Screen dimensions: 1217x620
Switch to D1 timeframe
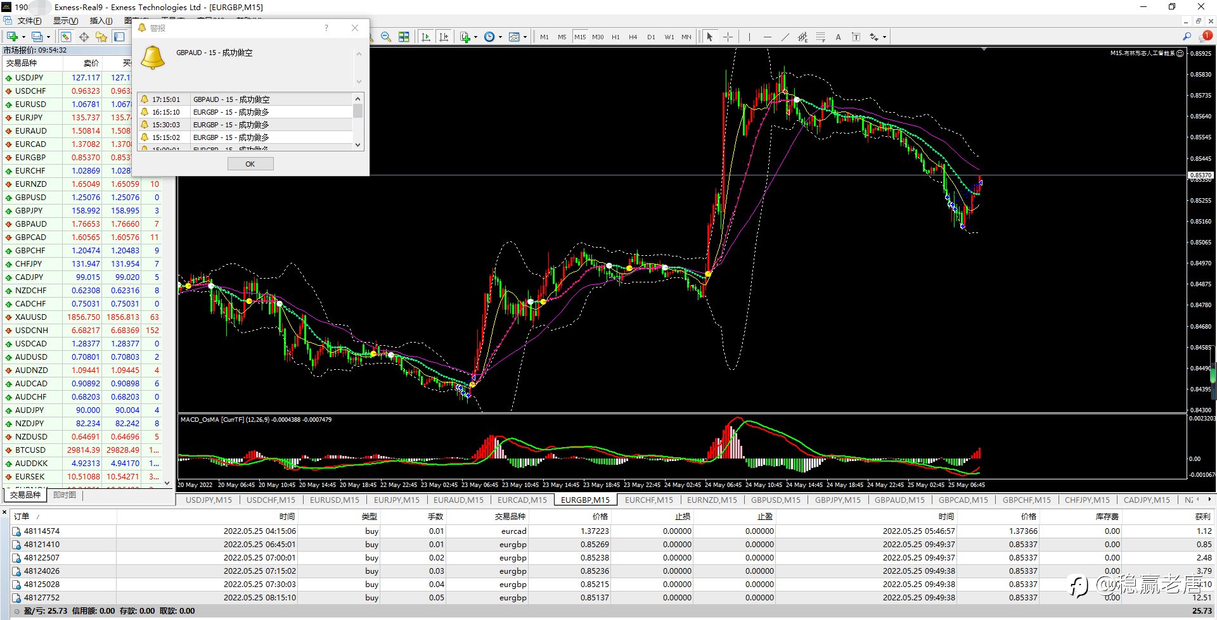tap(651, 37)
